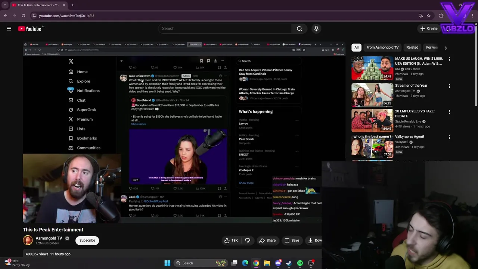Open options menu for 20 EMPLOYEES VS FAZE
The image size is (478, 269).
pyautogui.click(x=450, y=112)
